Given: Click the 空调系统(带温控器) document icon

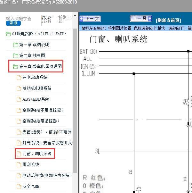Looking at the screenshot, I should pyautogui.click(x=19, y=121).
